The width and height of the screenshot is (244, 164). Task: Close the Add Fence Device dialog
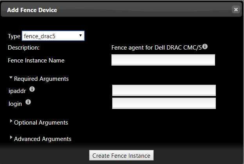[x=235, y=10]
